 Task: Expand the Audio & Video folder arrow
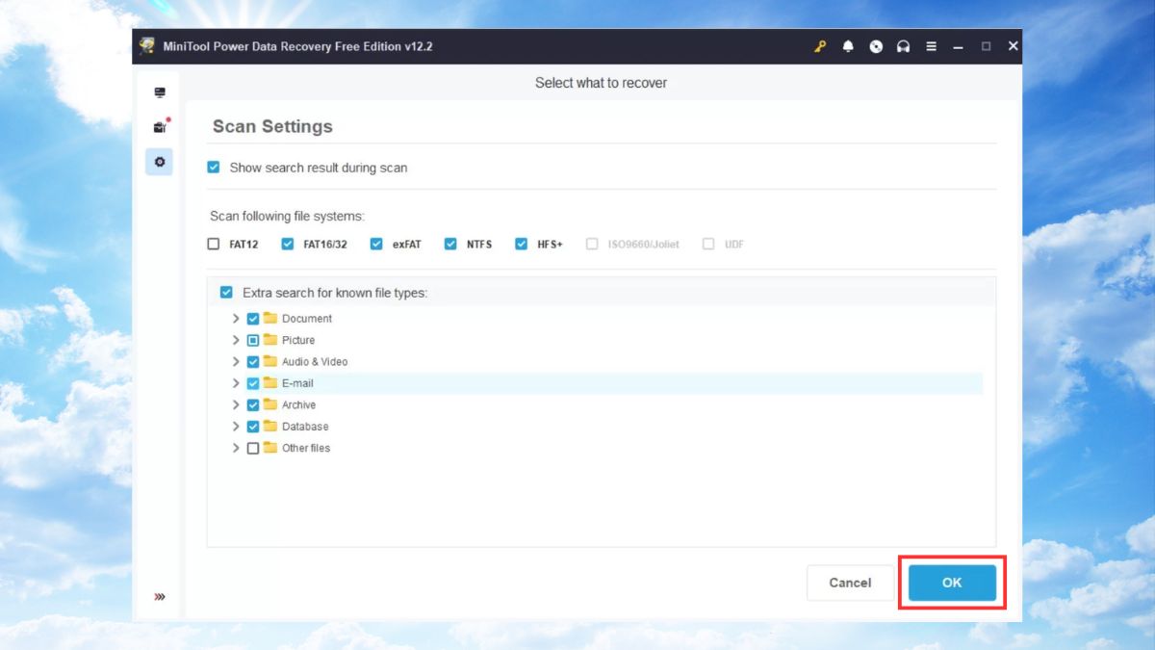[236, 362]
